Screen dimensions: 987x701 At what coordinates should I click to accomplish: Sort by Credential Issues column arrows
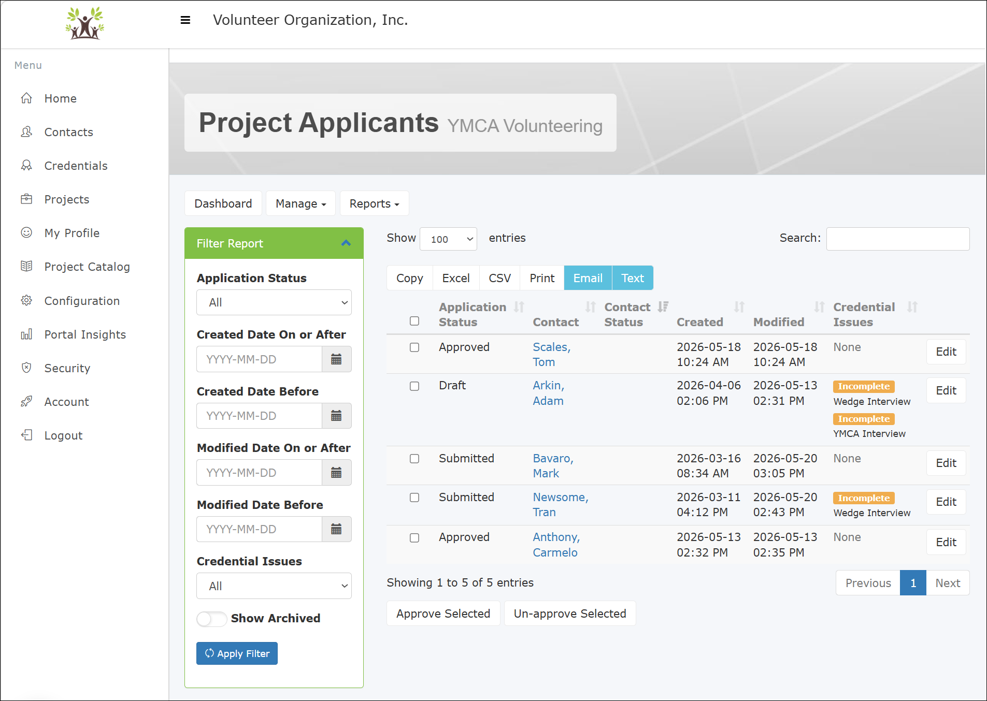pyautogui.click(x=912, y=307)
